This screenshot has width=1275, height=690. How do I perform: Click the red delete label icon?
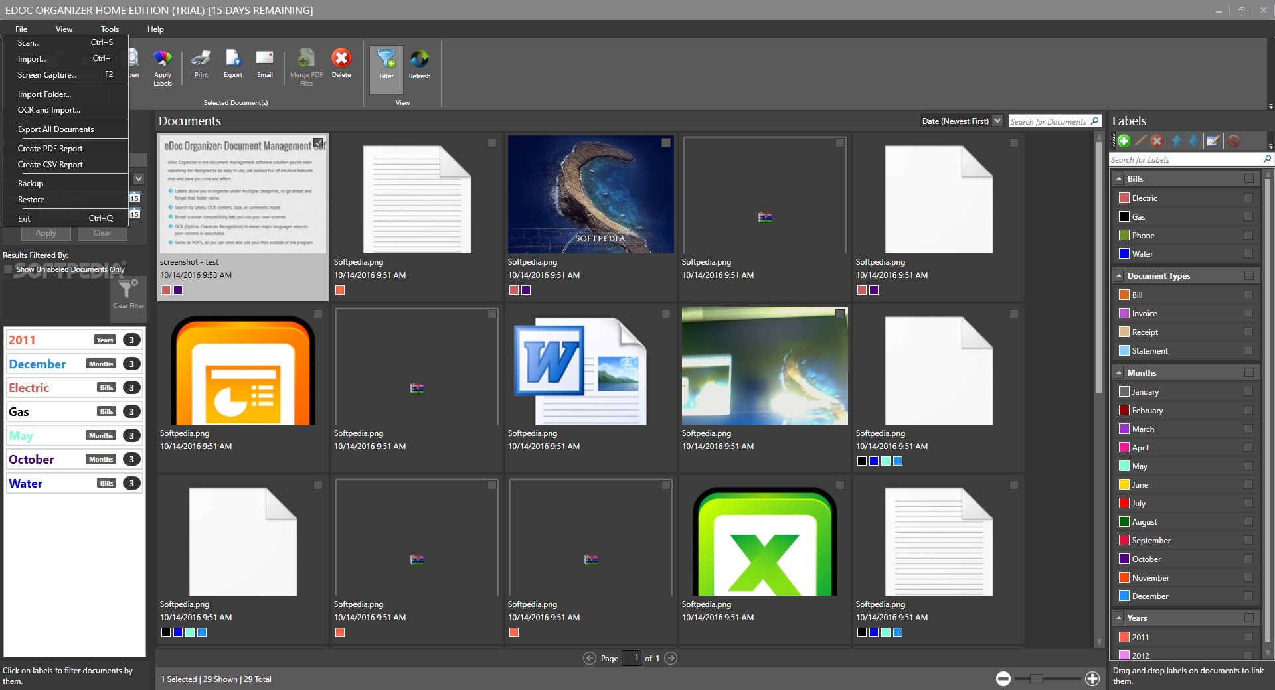1157,141
